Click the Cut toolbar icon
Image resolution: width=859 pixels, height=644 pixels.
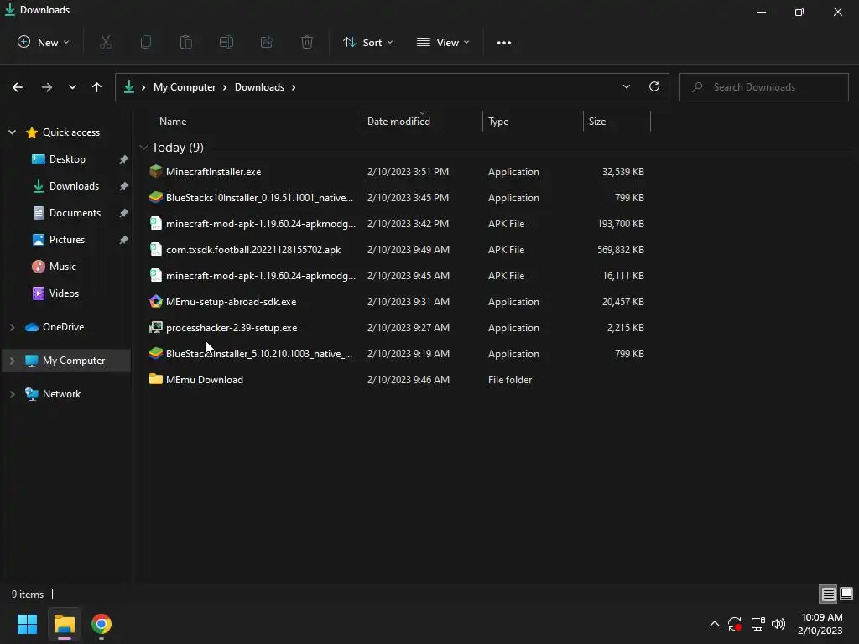tap(106, 42)
